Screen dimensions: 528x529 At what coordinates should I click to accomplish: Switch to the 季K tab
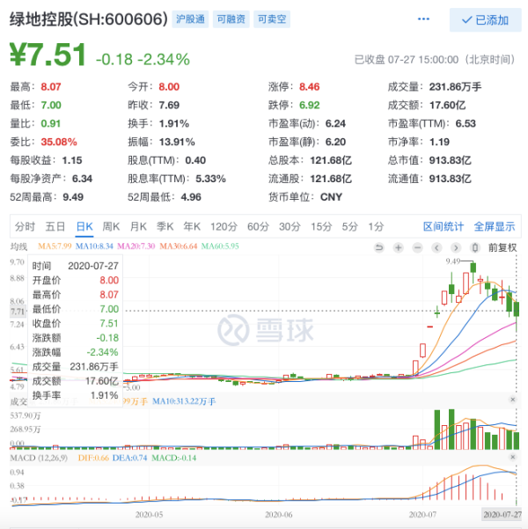[x=165, y=227]
